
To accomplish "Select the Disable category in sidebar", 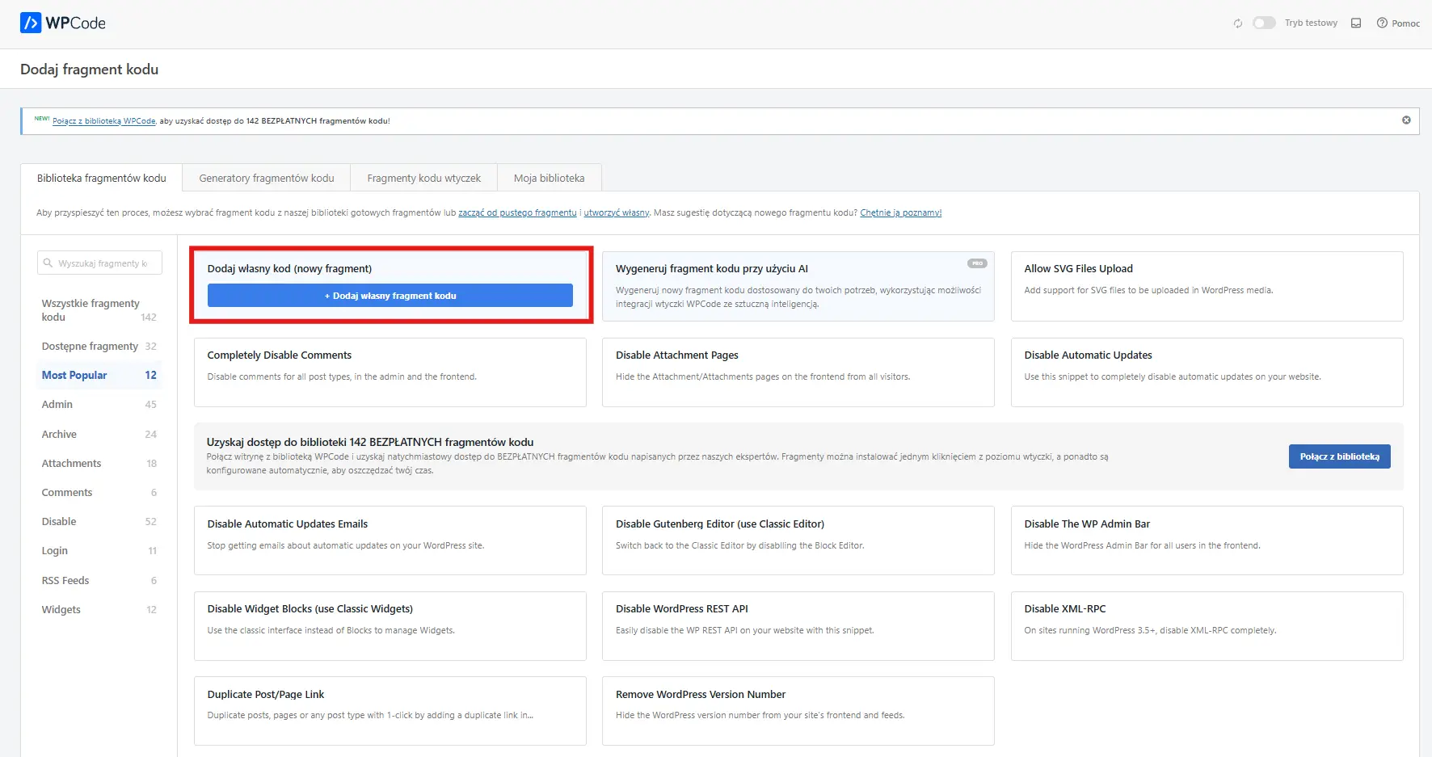I will coord(59,522).
